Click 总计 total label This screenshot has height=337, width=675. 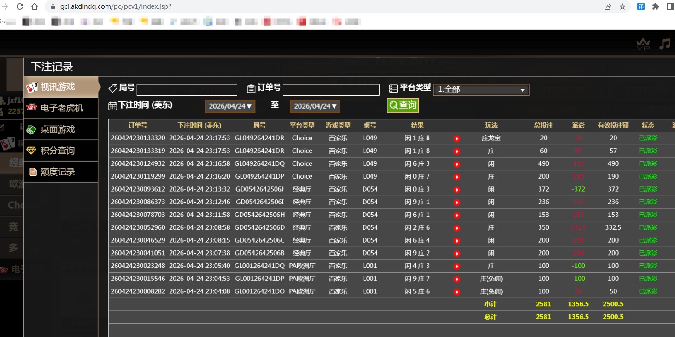tap(491, 317)
